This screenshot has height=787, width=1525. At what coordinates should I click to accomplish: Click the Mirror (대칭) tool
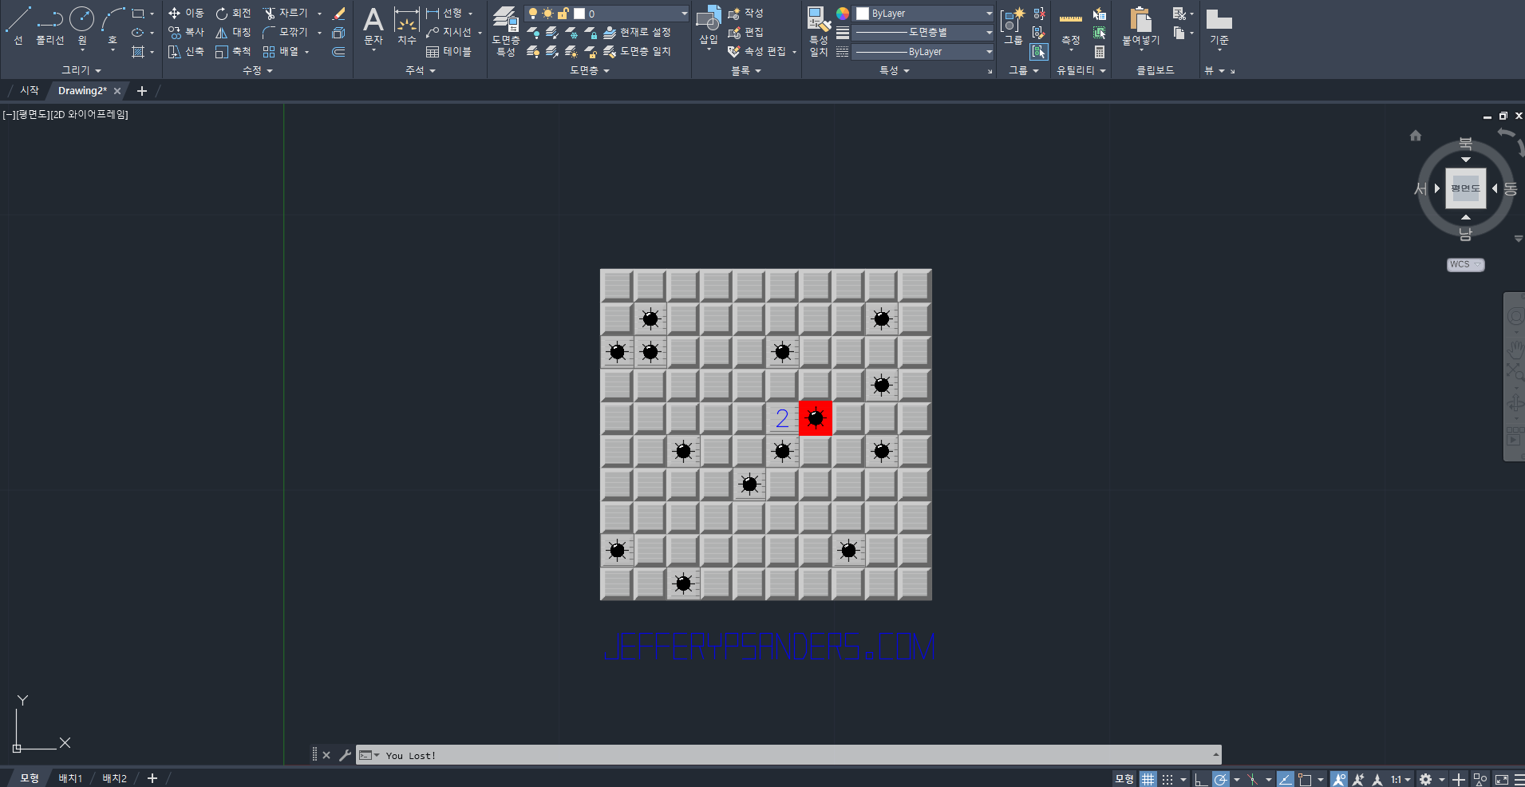click(233, 33)
